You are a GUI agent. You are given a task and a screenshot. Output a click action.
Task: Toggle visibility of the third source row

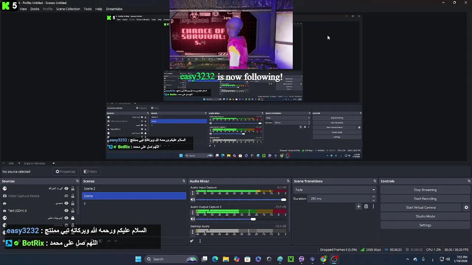point(66,203)
